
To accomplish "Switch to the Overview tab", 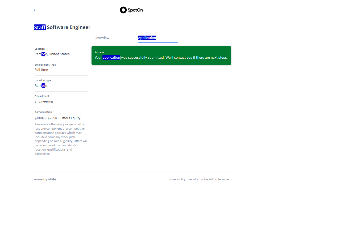I will pyautogui.click(x=102, y=38).
